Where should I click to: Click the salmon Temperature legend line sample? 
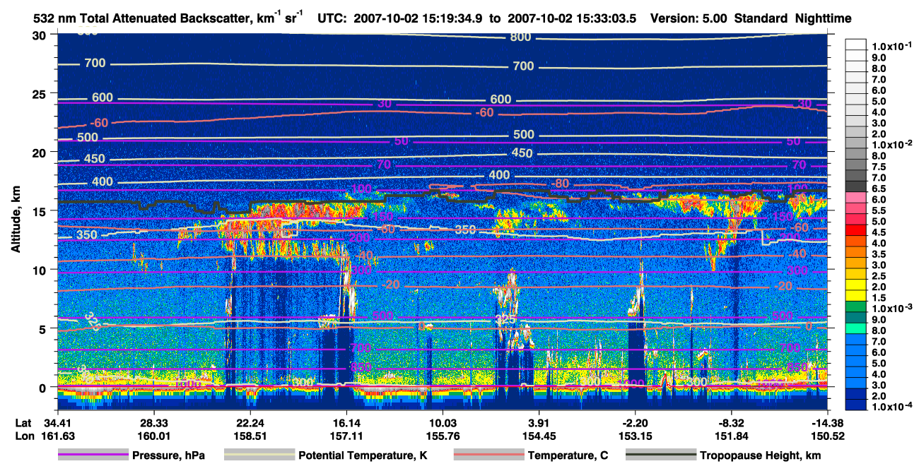(x=488, y=455)
